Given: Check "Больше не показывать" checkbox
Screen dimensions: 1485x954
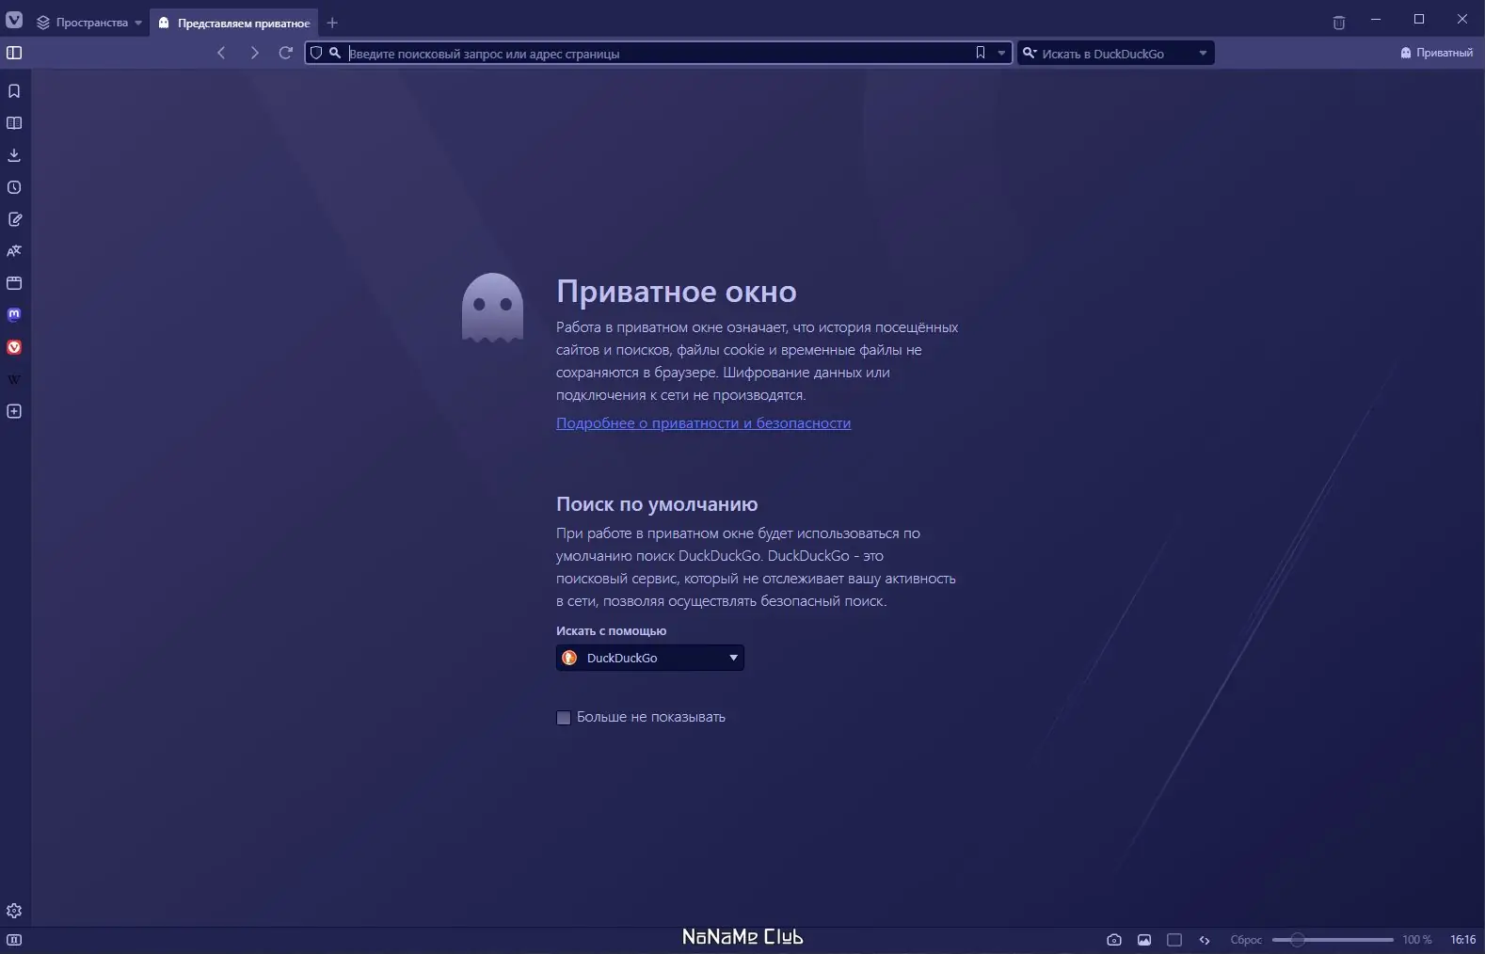Looking at the screenshot, I should (x=564, y=718).
